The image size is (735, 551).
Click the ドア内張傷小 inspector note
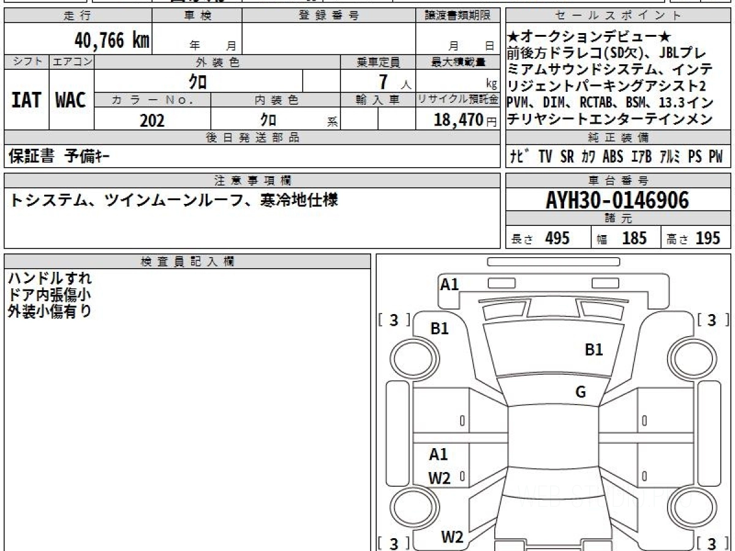coord(50,295)
